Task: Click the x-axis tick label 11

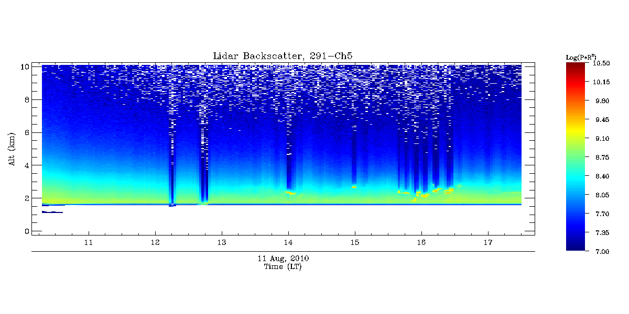Action: tap(89, 243)
